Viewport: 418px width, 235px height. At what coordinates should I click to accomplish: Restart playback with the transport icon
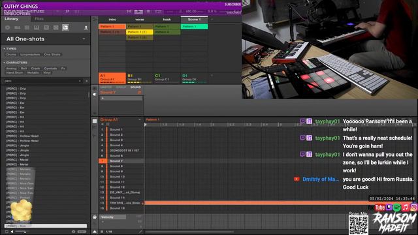coord(129,12)
